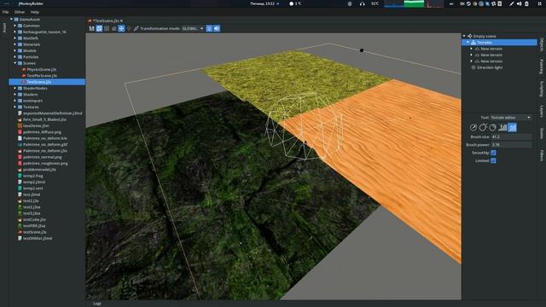Viewport: 546px width, 307px height.
Task: Open the Logs panel at bottom
Action: 97,304
